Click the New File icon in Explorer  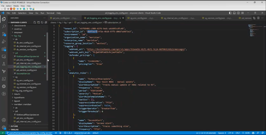pos(35,22)
